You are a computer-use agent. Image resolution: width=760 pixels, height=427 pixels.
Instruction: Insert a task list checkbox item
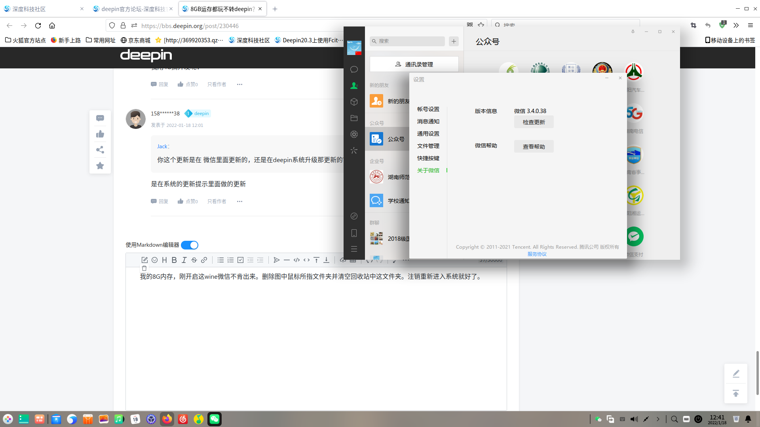pos(240,260)
